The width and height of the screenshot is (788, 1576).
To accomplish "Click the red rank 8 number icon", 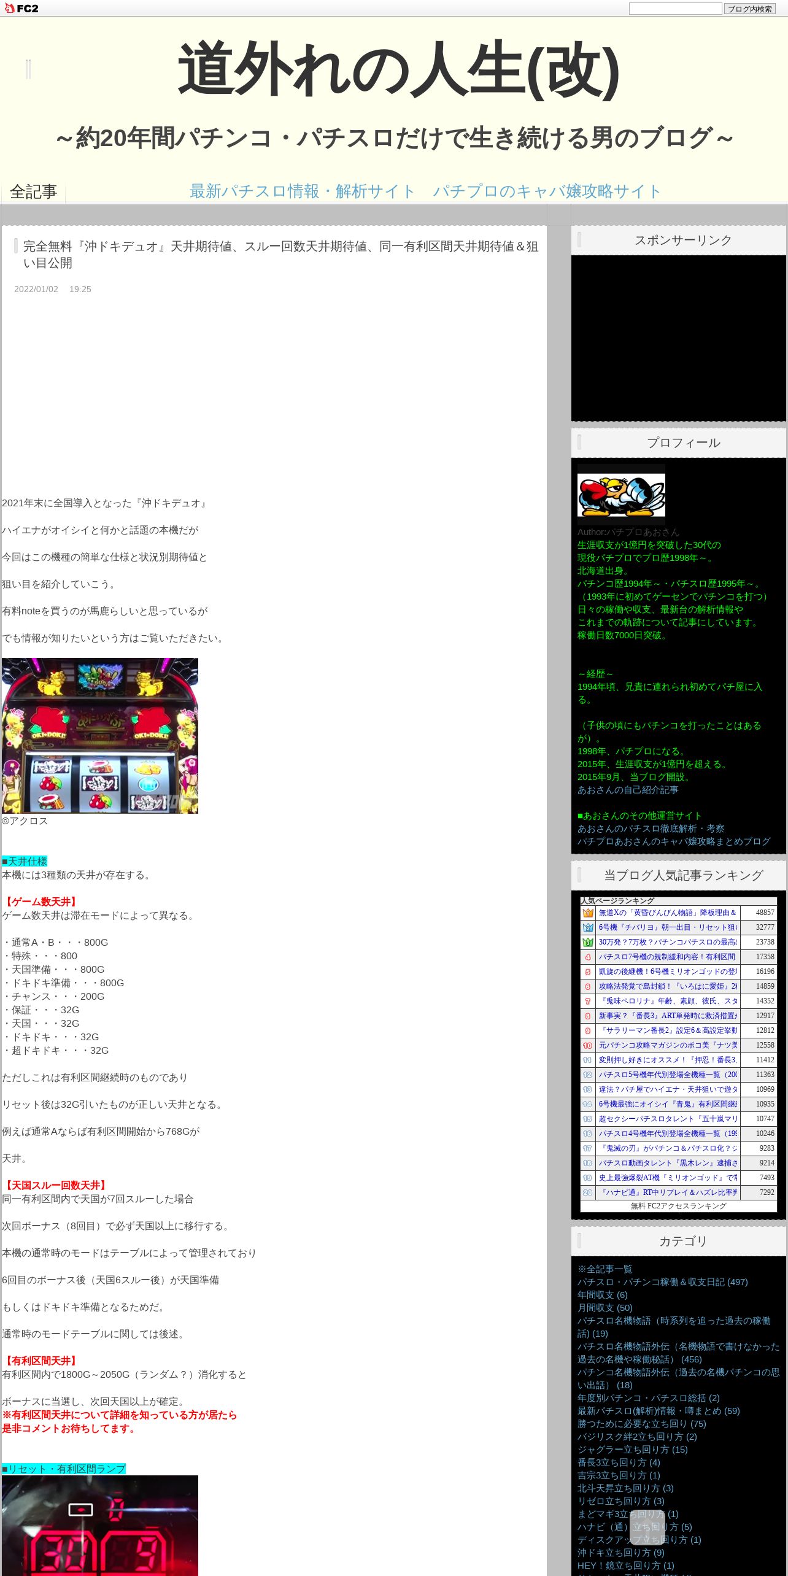I will (x=587, y=1016).
